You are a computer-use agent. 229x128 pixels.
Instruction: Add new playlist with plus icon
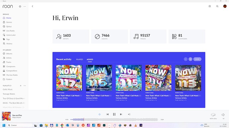[21, 86]
